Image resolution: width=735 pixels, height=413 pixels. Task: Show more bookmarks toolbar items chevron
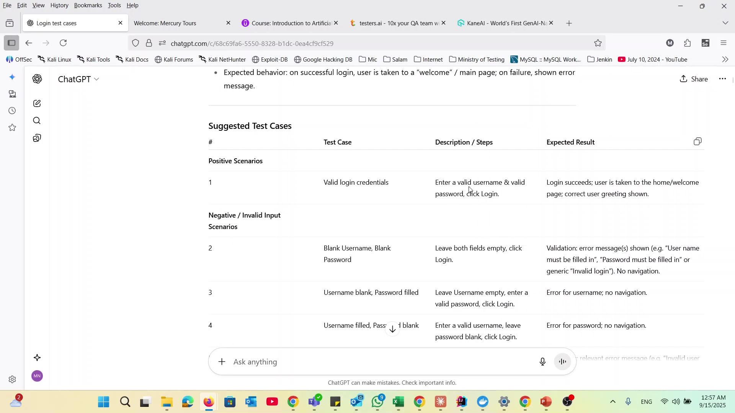(x=725, y=60)
